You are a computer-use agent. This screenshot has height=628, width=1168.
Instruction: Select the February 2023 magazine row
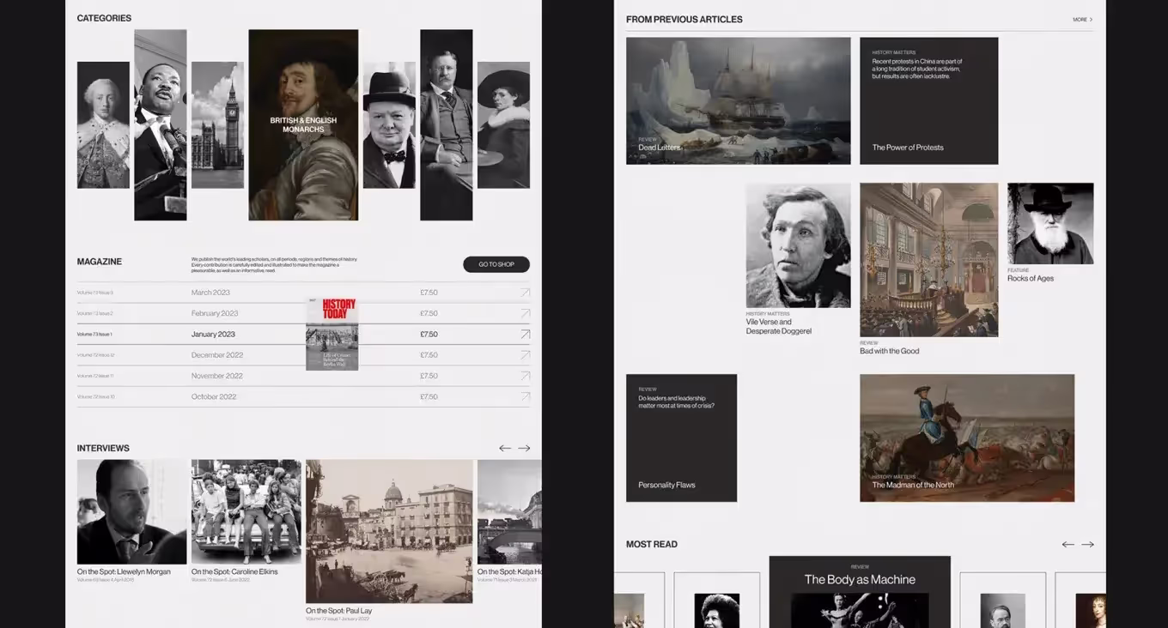click(215, 314)
